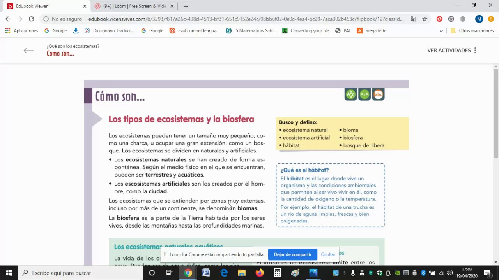Click '¿Qué es el hábitat?' box title
The height and width of the screenshot is (280, 499).
click(304, 170)
